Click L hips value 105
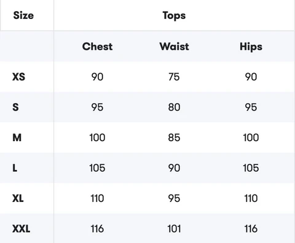The width and height of the screenshot is (295, 243). (x=251, y=168)
